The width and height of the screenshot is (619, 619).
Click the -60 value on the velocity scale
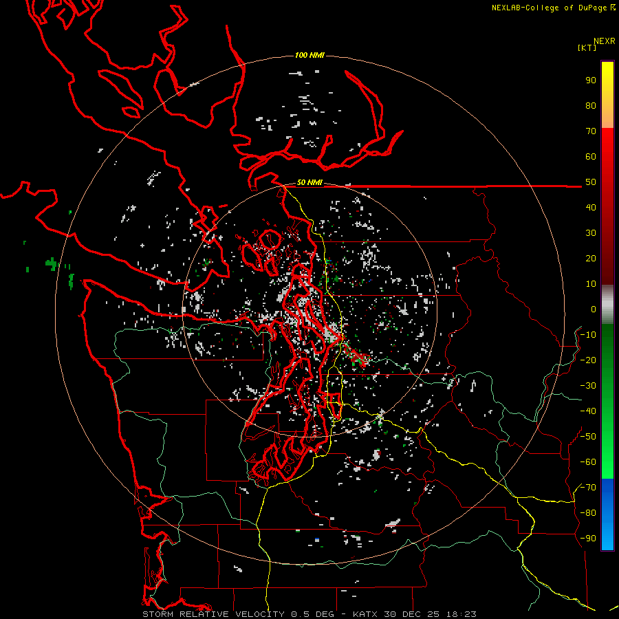[x=588, y=462]
